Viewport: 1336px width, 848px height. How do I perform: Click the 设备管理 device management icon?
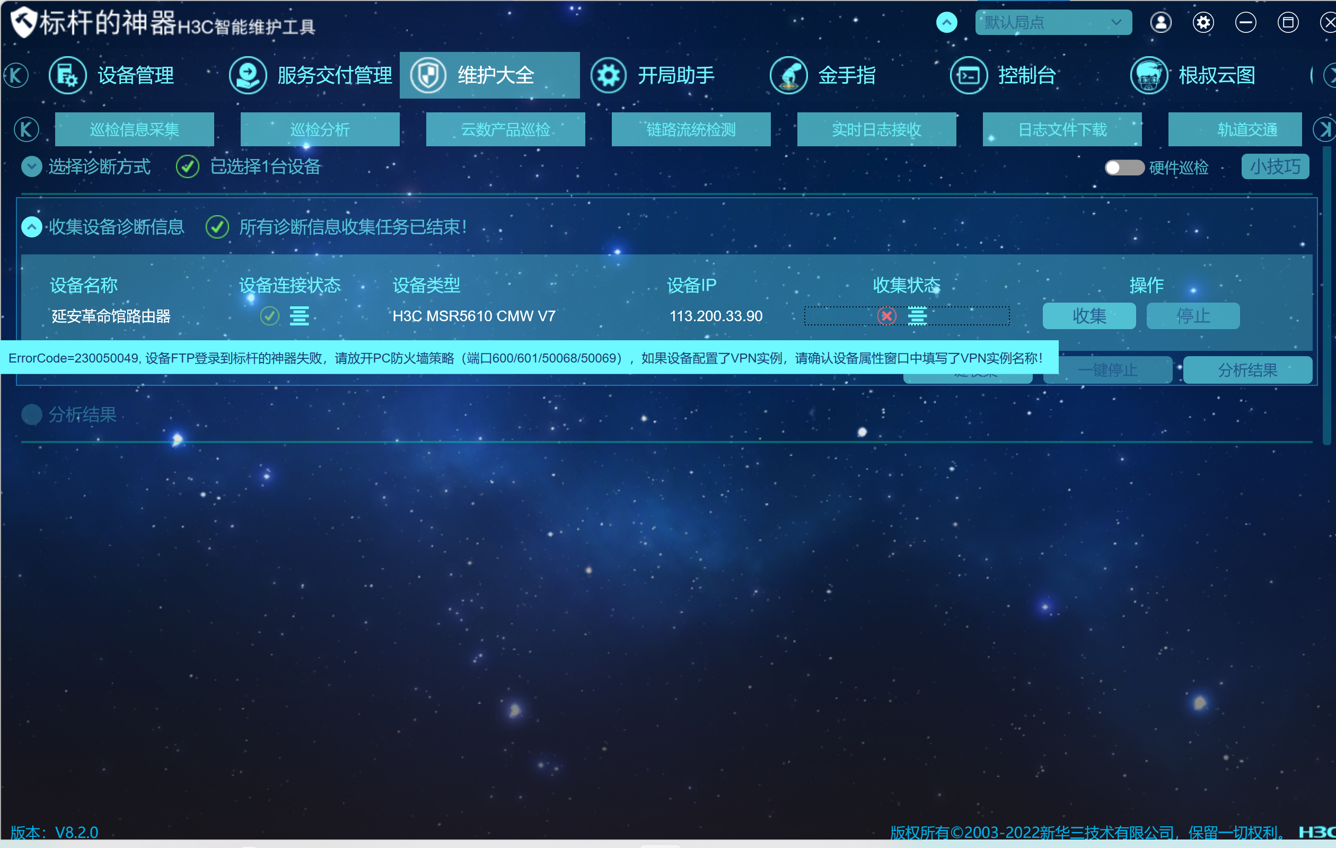pyautogui.click(x=67, y=75)
